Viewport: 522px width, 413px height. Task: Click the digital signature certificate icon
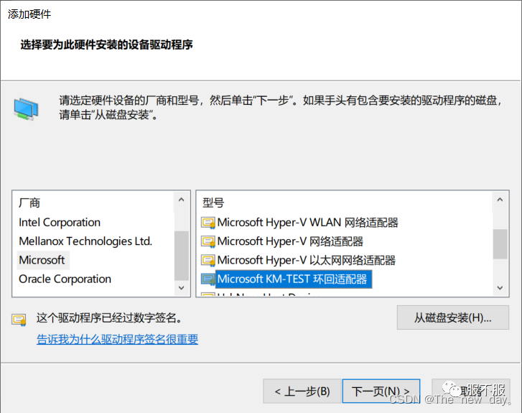[19, 320]
